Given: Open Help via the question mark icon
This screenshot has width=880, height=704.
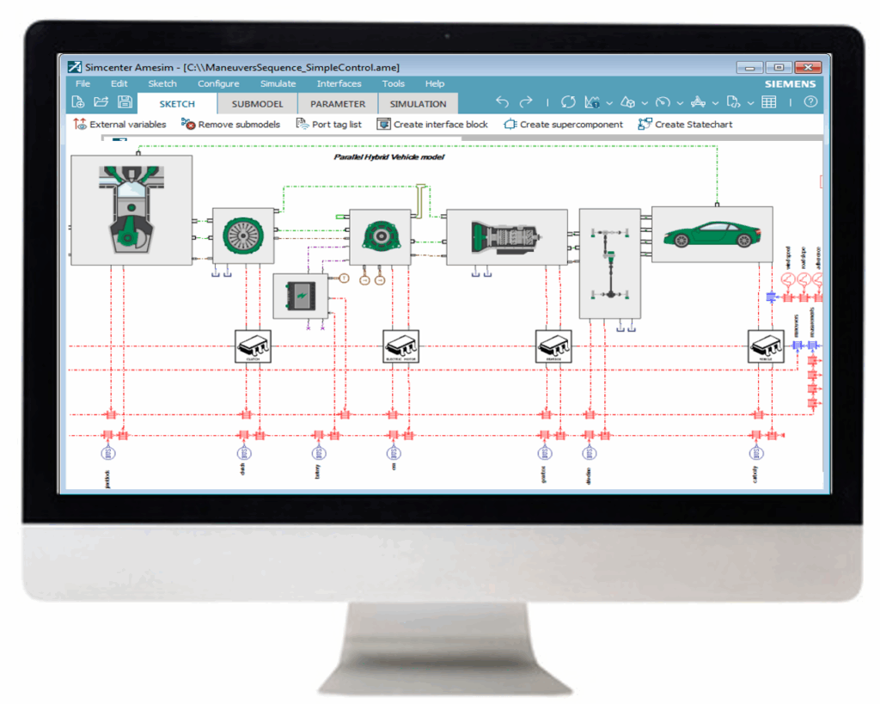Looking at the screenshot, I should pyautogui.click(x=810, y=102).
